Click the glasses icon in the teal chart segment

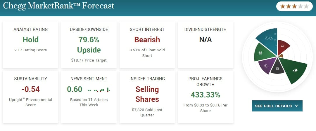point(269,38)
